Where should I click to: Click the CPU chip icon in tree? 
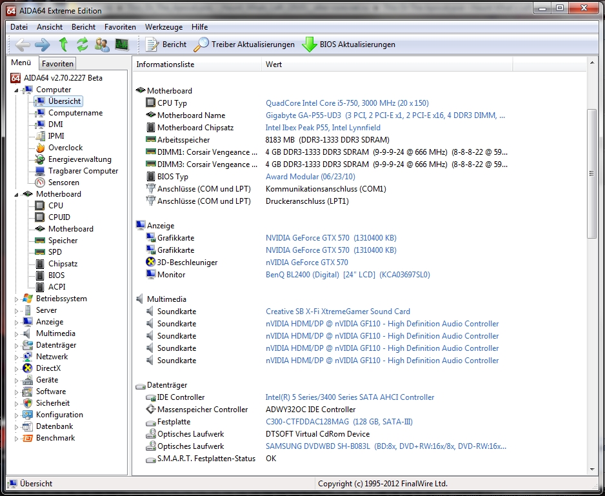click(x=40, y=205)
